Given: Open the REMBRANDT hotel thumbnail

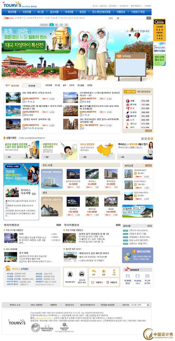Looking at the screenshot, I should 128,174.
